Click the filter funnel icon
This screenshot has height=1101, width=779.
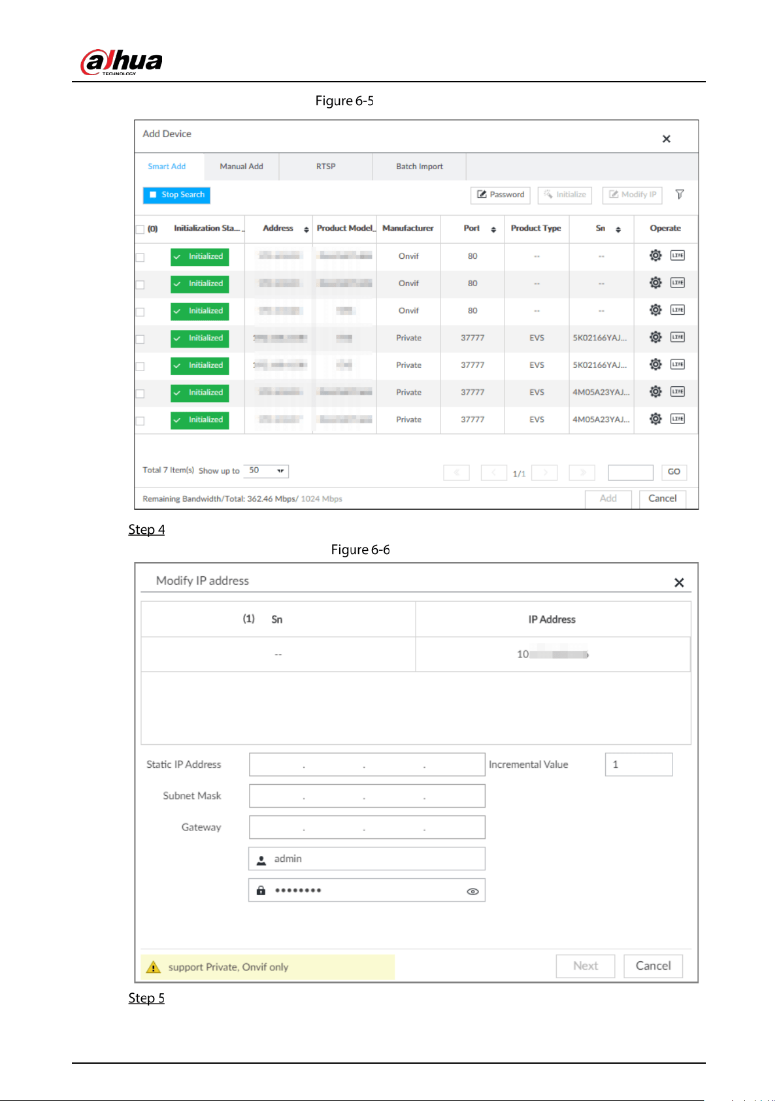tap(680, 194)
